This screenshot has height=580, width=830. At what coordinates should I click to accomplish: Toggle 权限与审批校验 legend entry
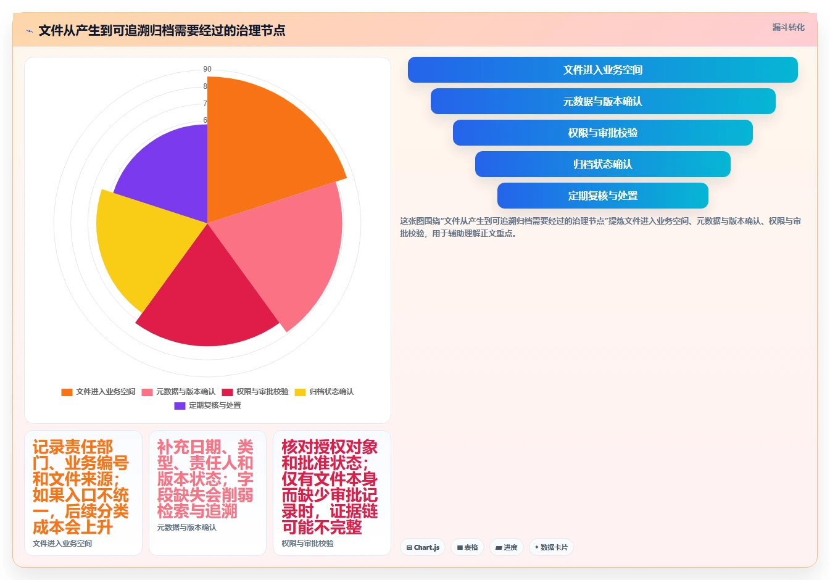click(255, 392)
